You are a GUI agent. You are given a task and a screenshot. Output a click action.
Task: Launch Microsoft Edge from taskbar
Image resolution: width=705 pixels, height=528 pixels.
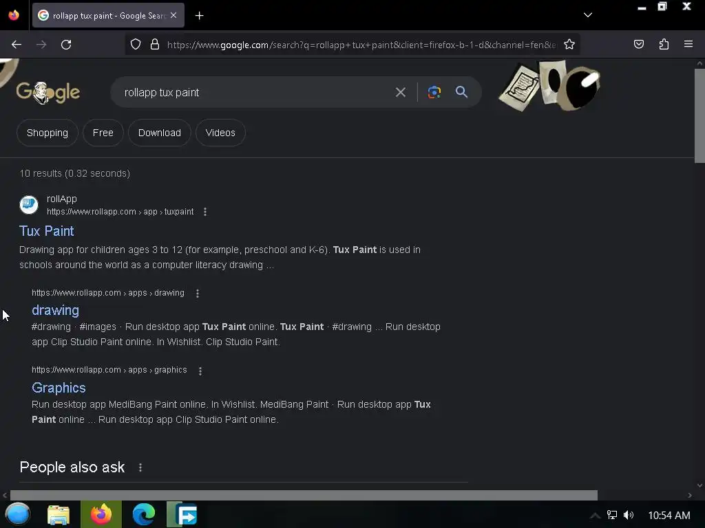pyautogui.click(x=144, y=514)
